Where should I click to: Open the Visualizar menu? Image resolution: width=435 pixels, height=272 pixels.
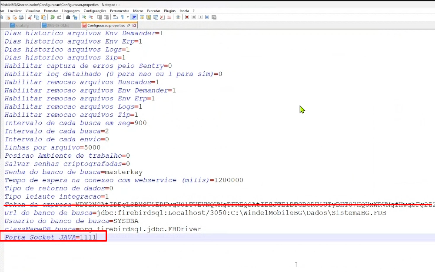pos(33,11)
